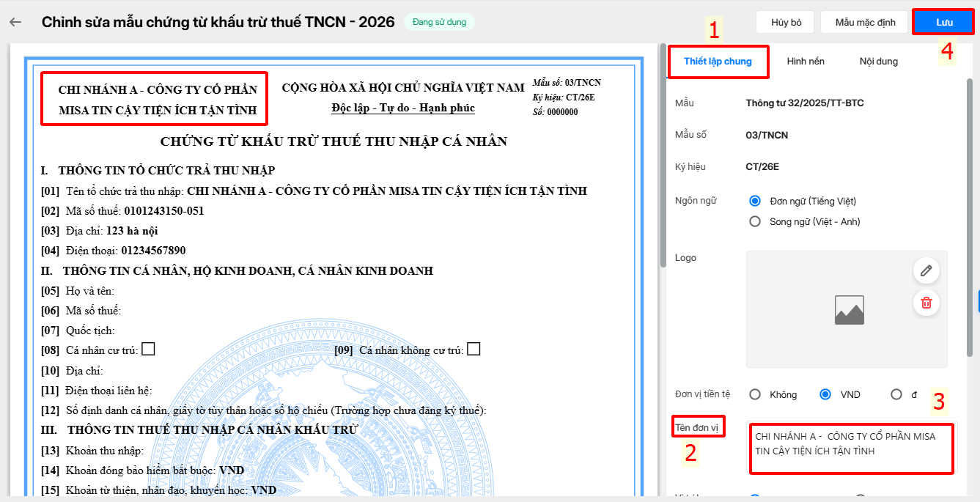Click [14] Khoản đóng bảo hiểm bắt buộc line
Image resolution: width=980 pixels, height=502 pixels.
(x=143, y=470)
